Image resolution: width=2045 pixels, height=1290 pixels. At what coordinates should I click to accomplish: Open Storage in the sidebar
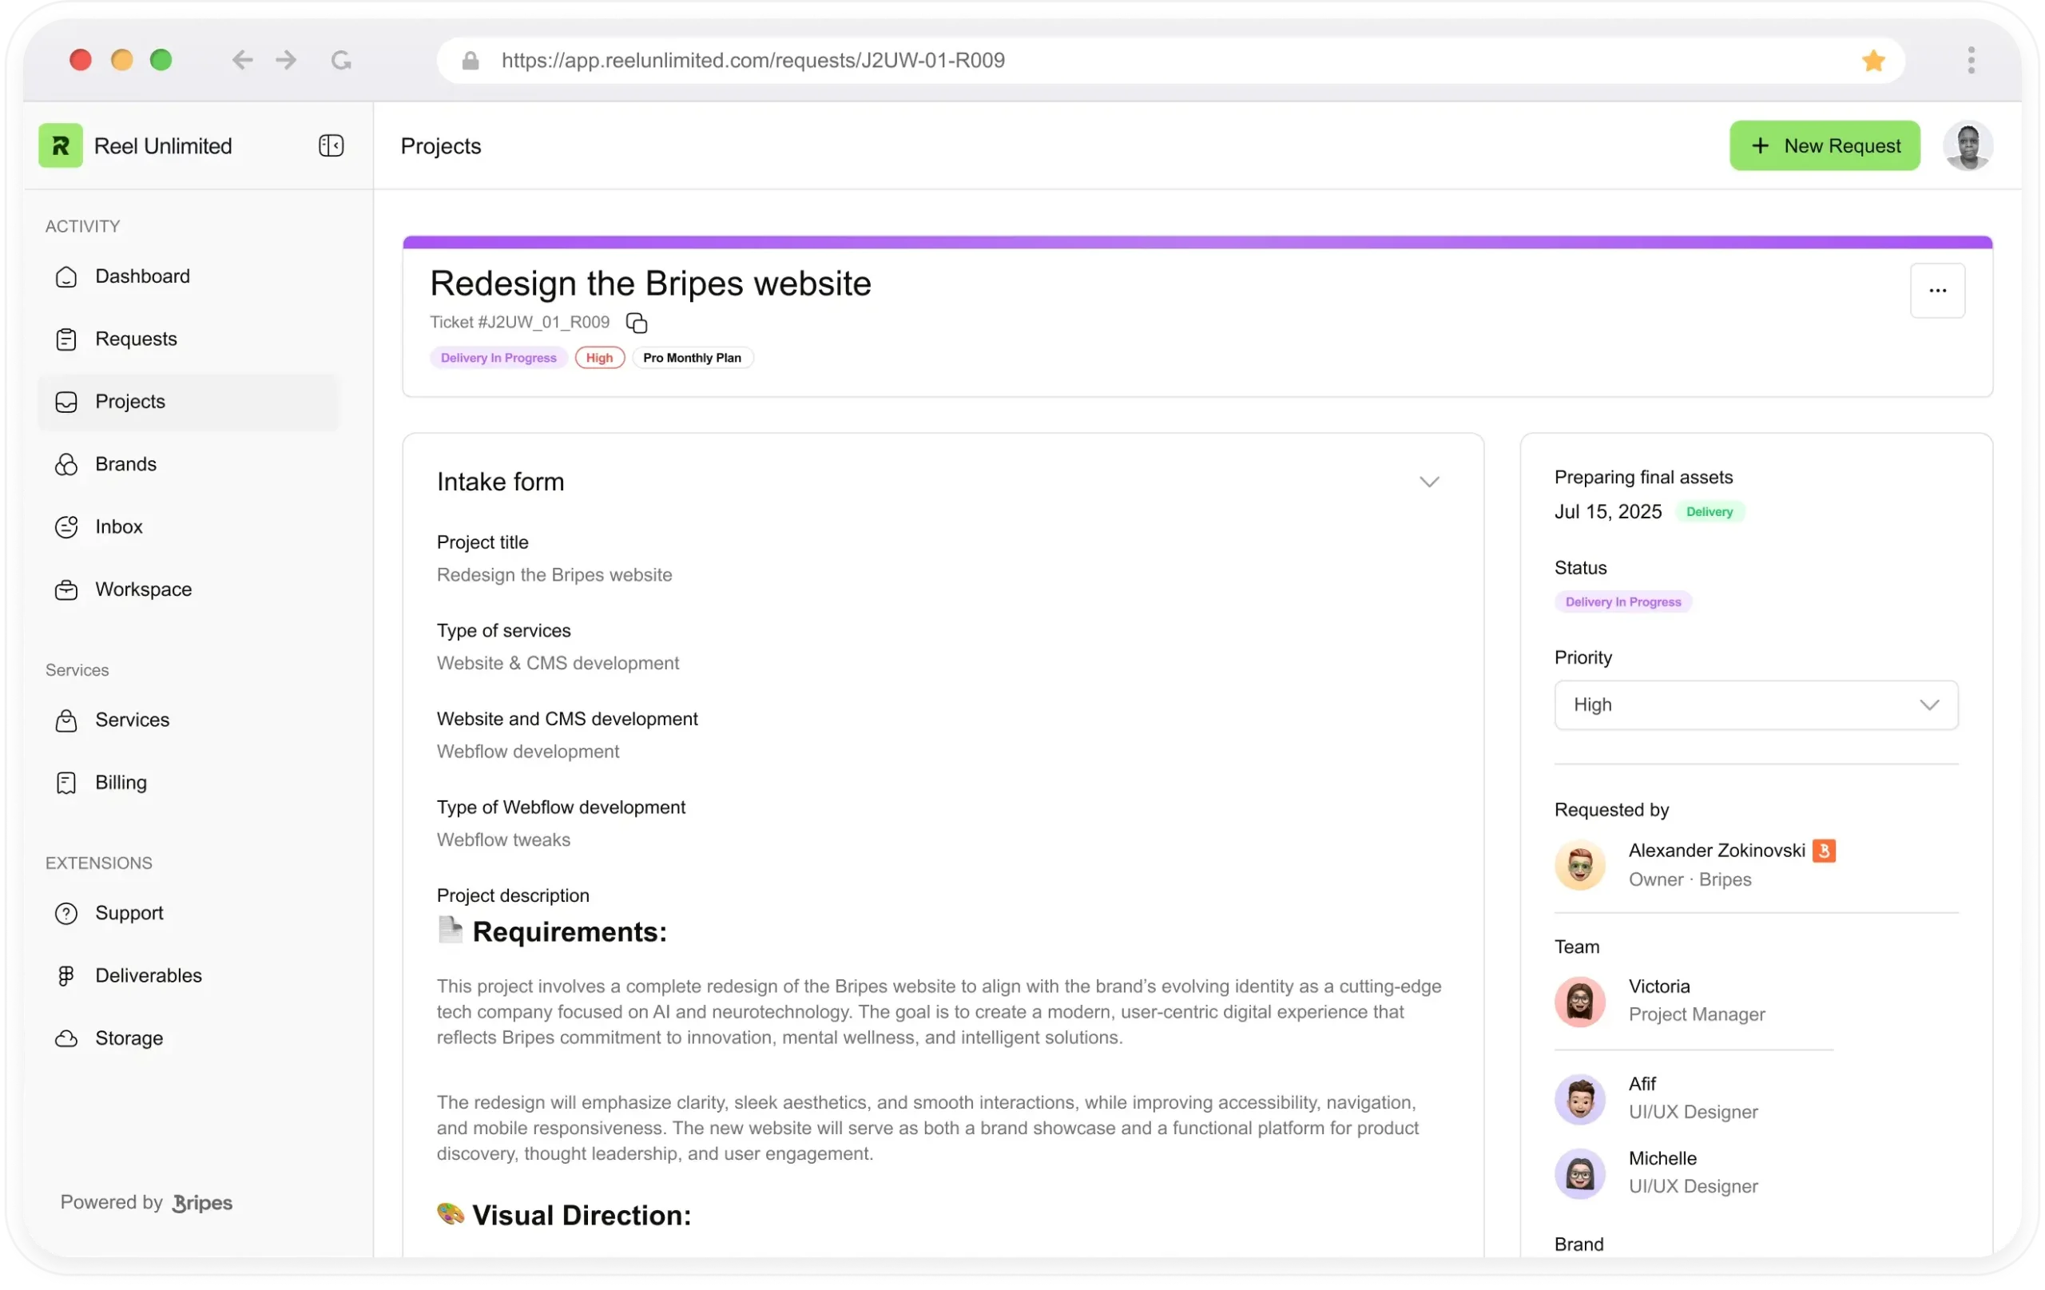pos(188,1039)
